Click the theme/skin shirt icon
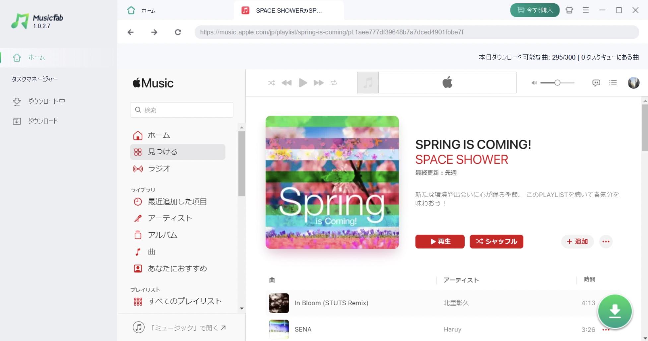 (x=569, y=10)
